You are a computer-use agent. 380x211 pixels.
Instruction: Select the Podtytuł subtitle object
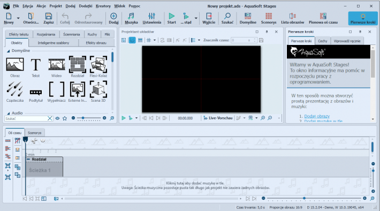36,92
